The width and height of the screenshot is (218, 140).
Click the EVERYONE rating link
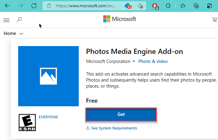pyautogui.click(x=48, y=117)
